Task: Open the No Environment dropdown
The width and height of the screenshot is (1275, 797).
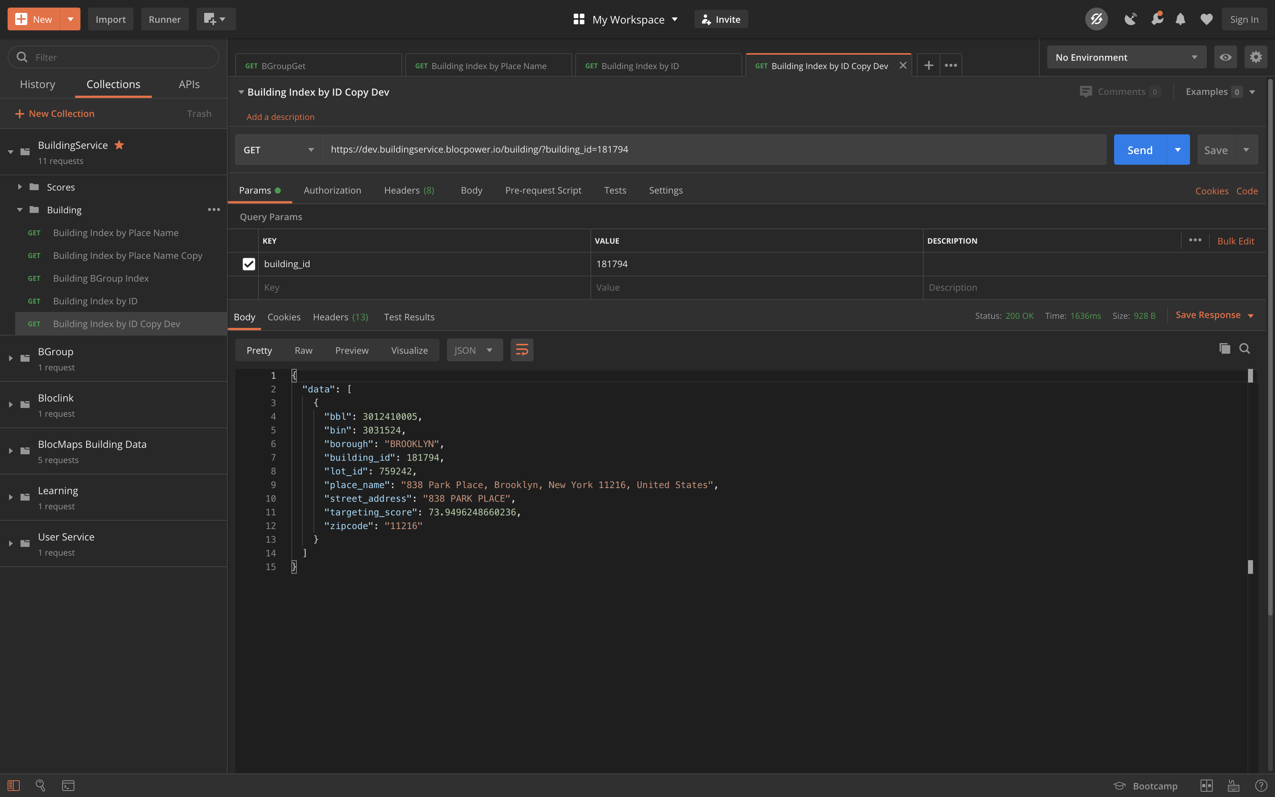Action: pyautogui.click(x=1126, y=57)
